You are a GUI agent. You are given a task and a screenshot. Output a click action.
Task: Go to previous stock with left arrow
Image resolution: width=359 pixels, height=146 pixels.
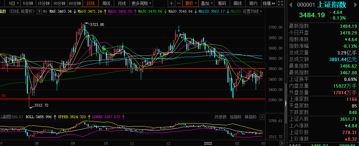[290, 5]
